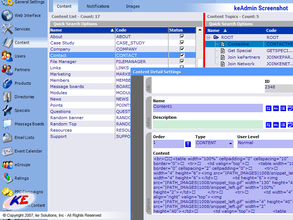Click the ROOT folder icon in Content Topics
Screen dimensions: 293x220
coord(216,37)
